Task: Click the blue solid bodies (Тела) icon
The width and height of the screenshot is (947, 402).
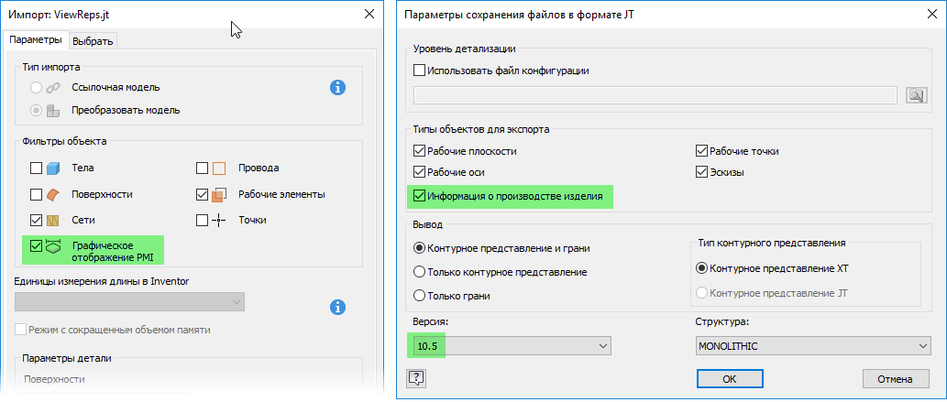Action: click(x=54, y=168)
